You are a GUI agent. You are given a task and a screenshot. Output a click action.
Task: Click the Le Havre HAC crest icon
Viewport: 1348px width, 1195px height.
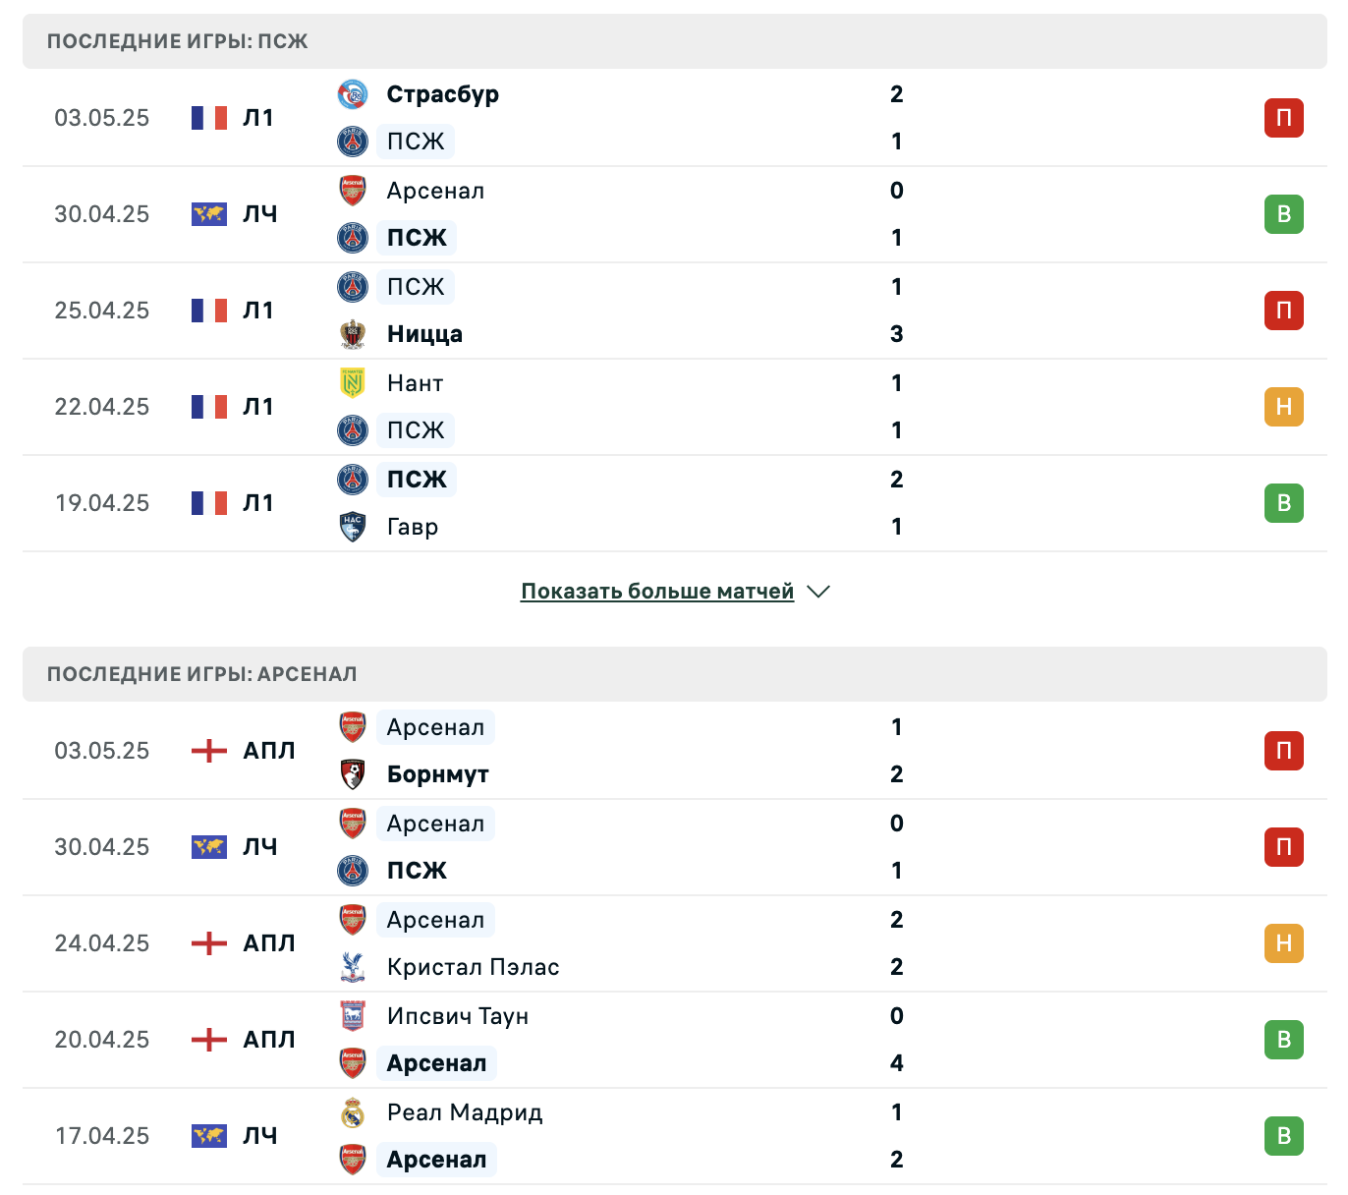pos(353,527)
